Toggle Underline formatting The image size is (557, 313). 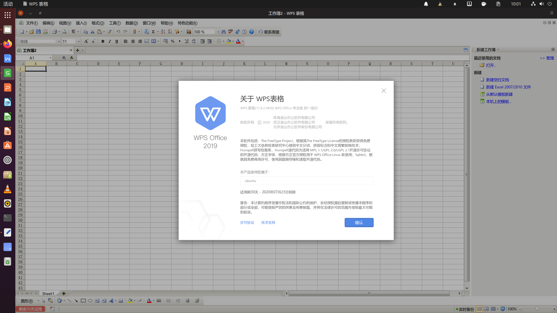[x=117, y=41]
